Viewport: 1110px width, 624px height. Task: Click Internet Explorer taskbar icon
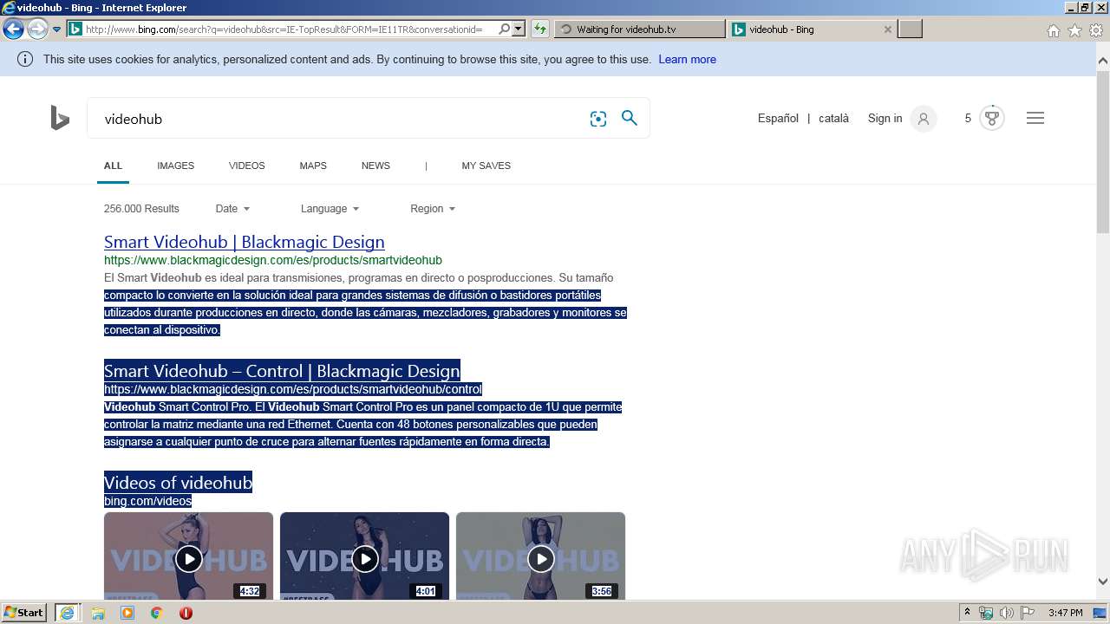point(67,613)
